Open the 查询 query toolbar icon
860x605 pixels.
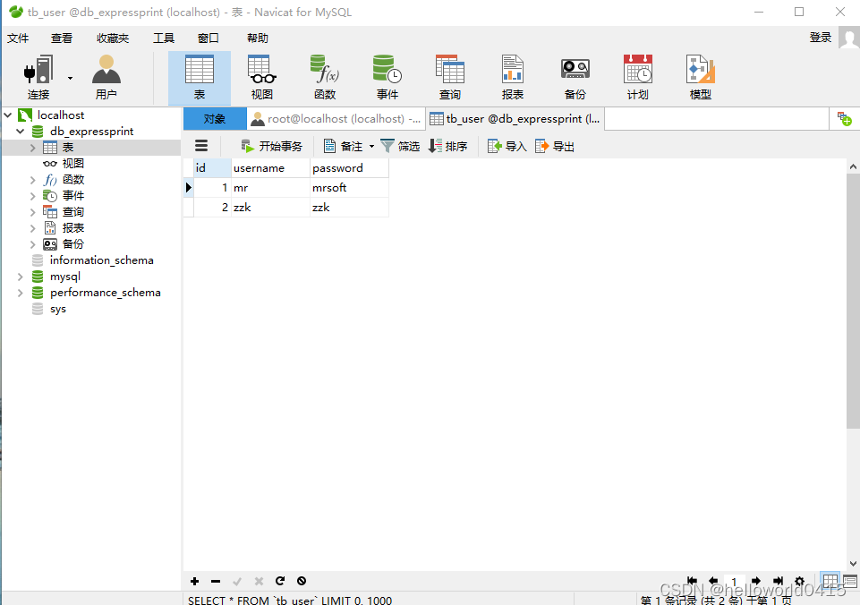(x=450, y=77)
